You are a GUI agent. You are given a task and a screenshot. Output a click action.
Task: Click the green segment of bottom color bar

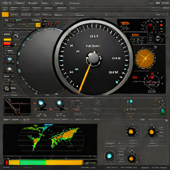(x=33, y=162)
